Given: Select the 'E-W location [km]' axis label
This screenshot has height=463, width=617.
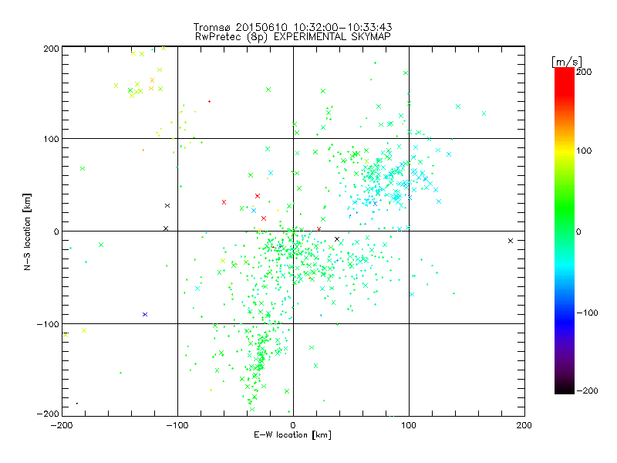Looking at the screenshot, I should pos(292,435).
